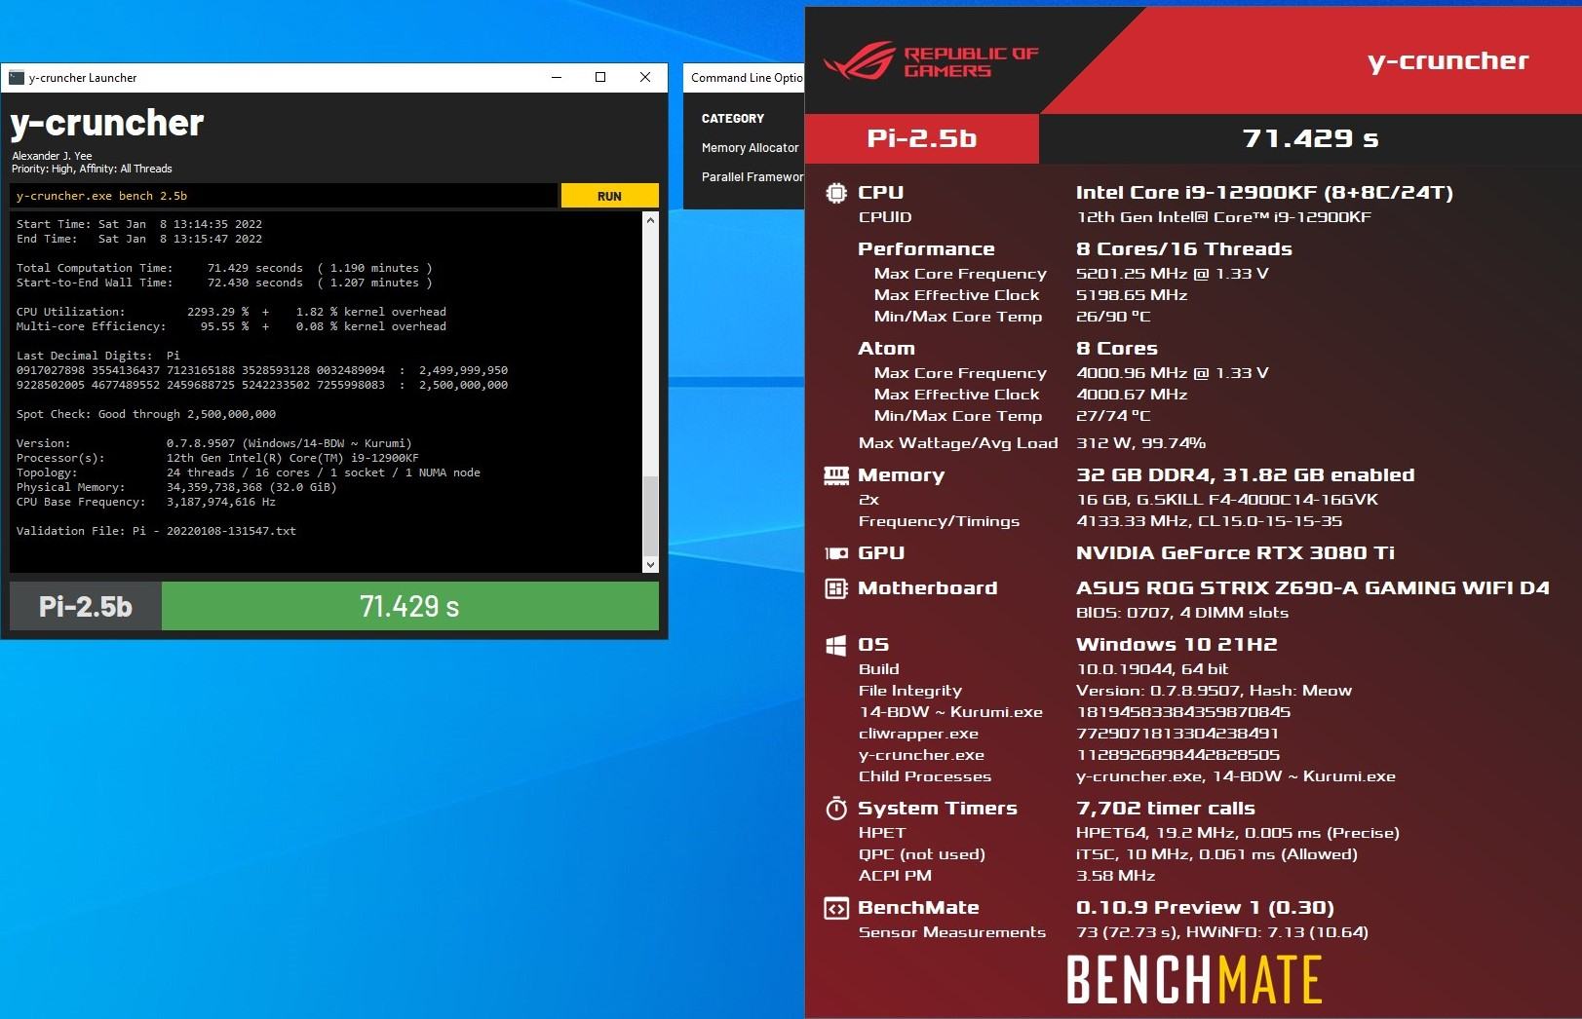Click the Version: 0.7.8.9507, Hash: Meow text

tap(1214, 691)
